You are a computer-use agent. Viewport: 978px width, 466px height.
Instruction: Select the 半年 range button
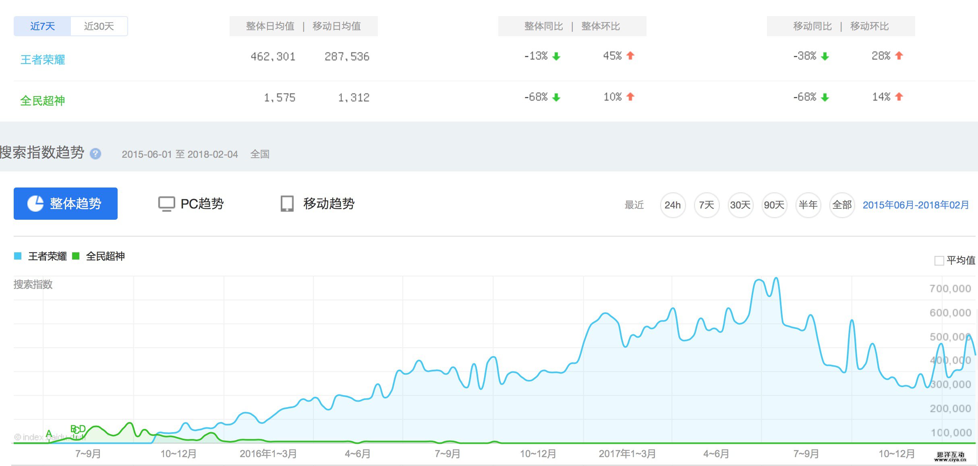coord(808,205)
